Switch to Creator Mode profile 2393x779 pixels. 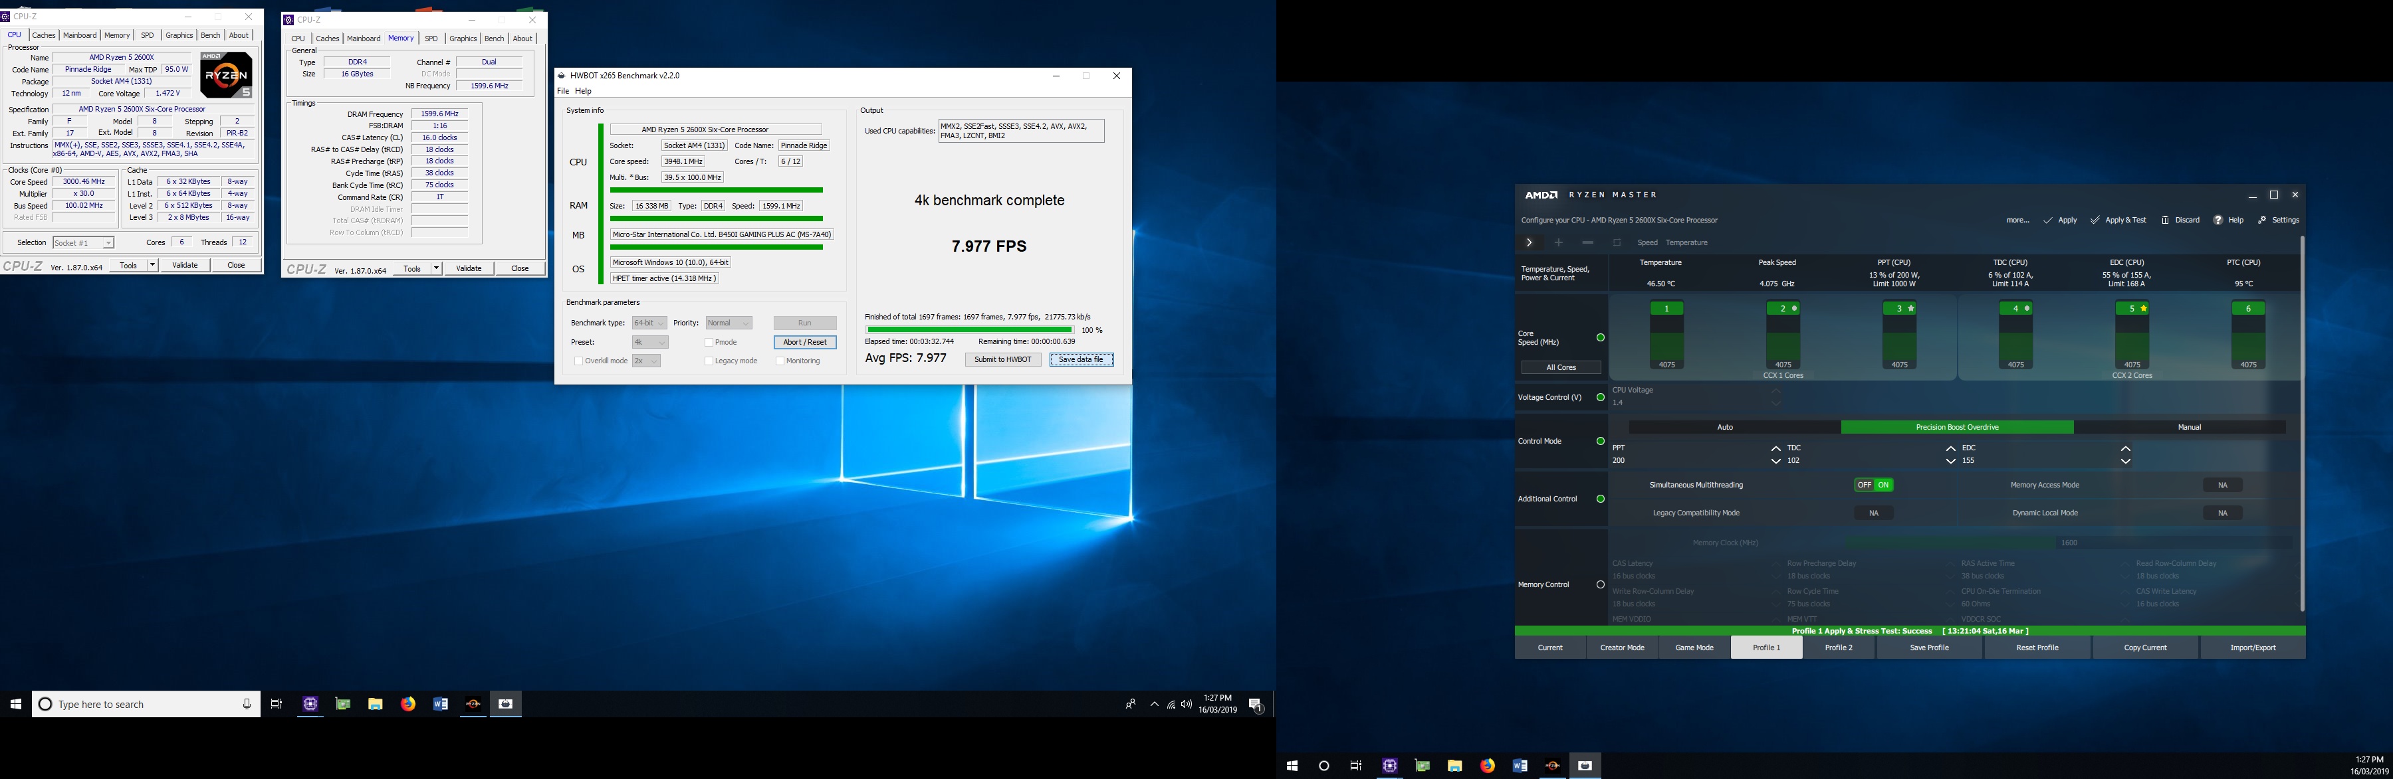[x=1622, y=647]
